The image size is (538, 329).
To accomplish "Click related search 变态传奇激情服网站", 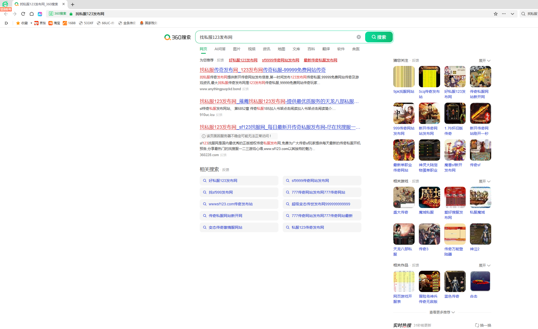I will click(239, 227).
